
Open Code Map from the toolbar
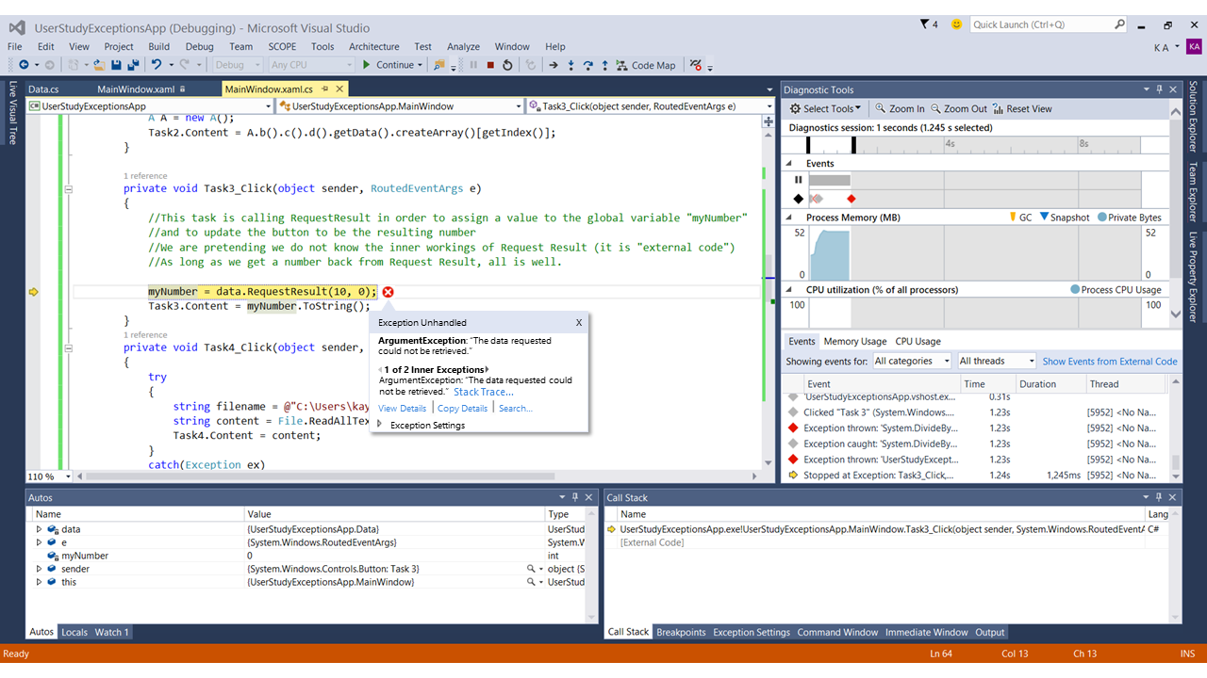coord(646,65)
